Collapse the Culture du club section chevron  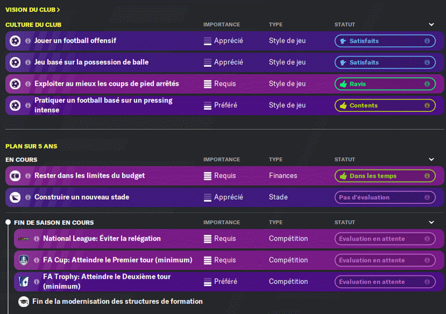(431, 24)
